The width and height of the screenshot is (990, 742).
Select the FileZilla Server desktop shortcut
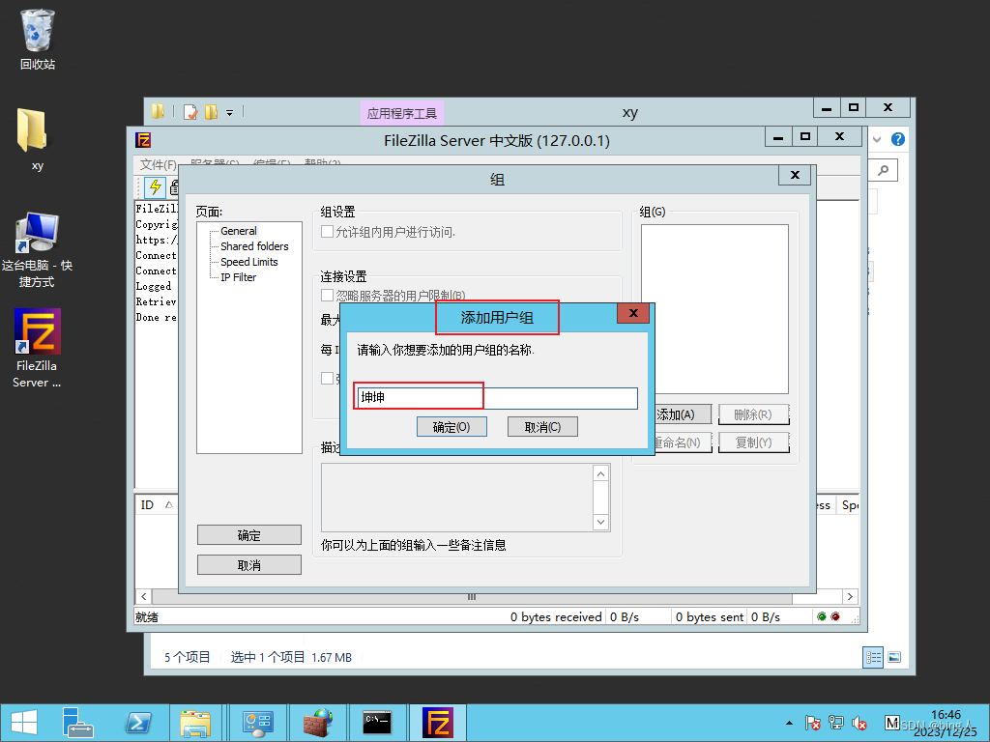[x=38, y=347]
